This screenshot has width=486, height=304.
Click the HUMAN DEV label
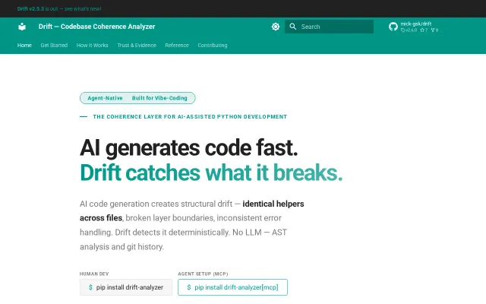tap(94, 274)
